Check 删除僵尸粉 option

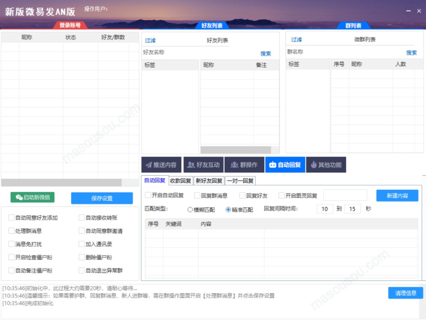tap(81, 257)
